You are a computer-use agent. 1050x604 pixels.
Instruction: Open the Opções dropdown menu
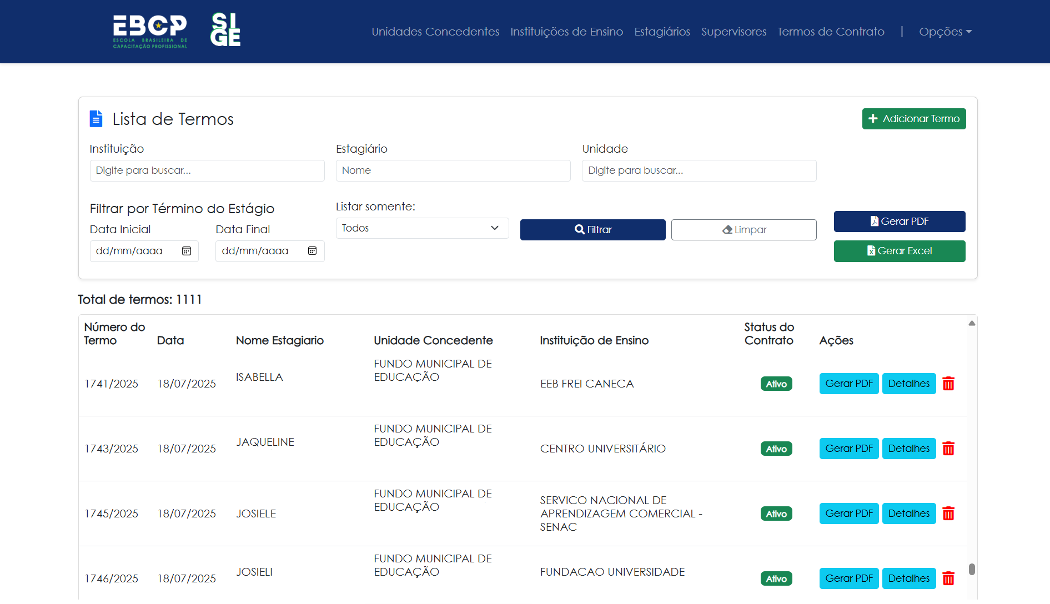point(945,32)
